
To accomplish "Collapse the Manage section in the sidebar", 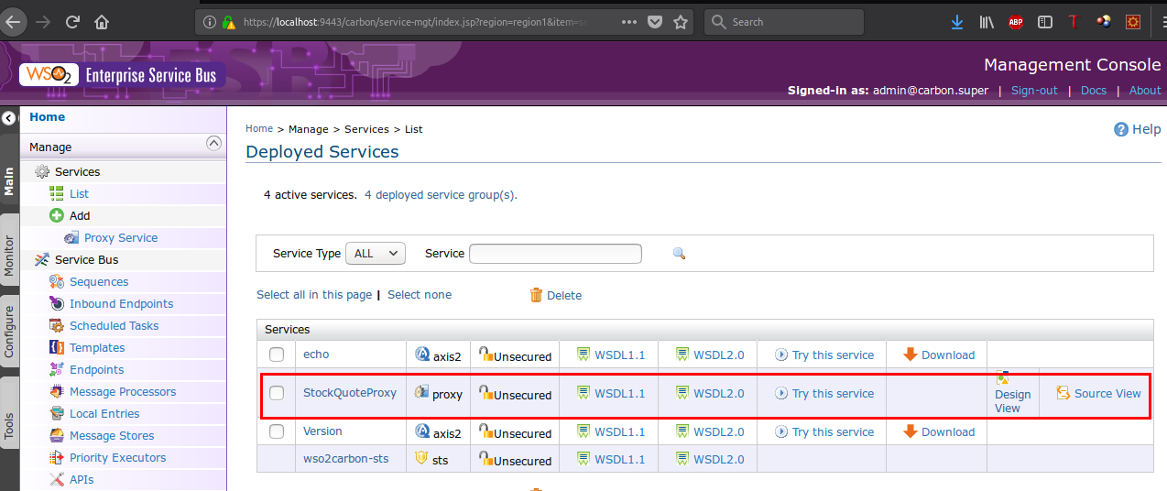I will [x=213, y=143].
